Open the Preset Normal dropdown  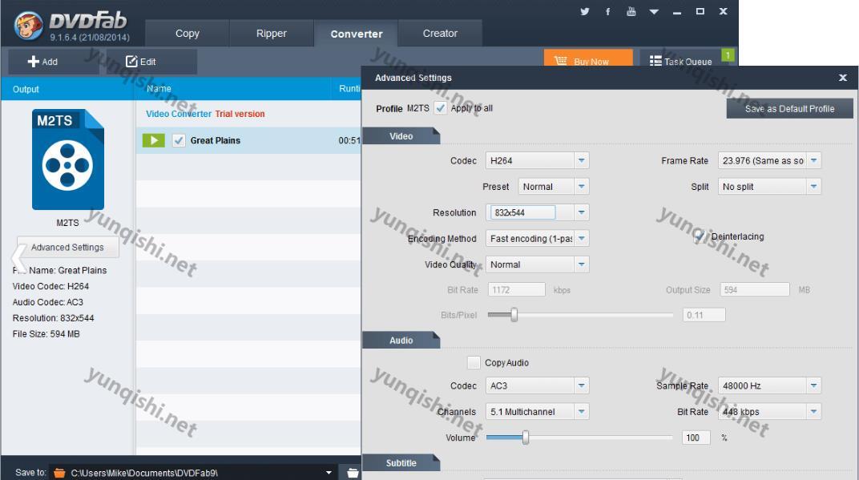[554, 186]
